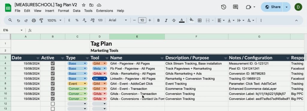Image resolution: width=307 pixels, height=111 pixels.
Task: Decrease the font size with the minus icon
Action: coord(134,20)
